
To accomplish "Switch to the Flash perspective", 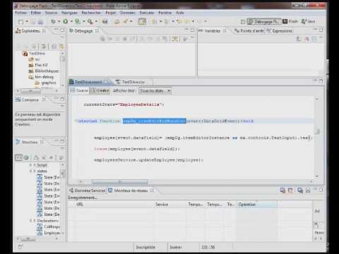I will pyautogui.click(x=290, y=21).
